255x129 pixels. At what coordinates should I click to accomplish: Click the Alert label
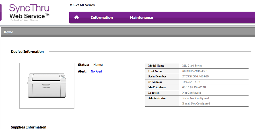(82, 71)
